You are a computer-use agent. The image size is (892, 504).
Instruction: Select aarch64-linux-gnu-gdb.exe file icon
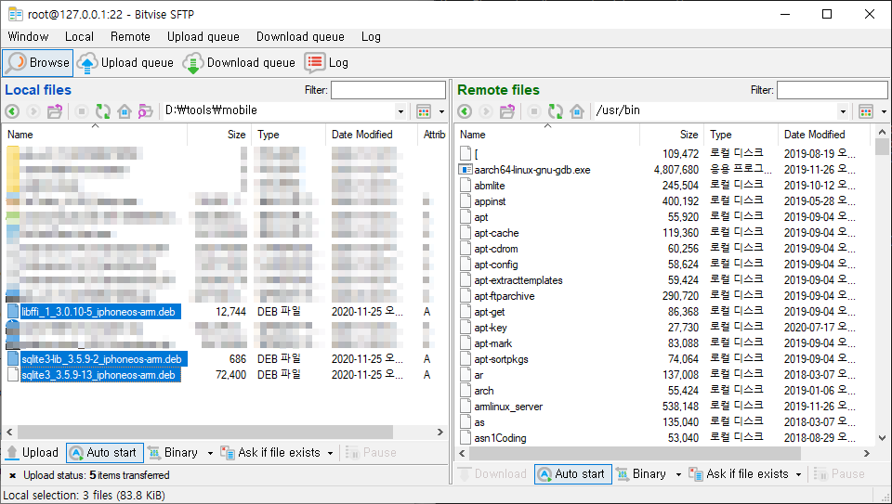tap(466, 170)
